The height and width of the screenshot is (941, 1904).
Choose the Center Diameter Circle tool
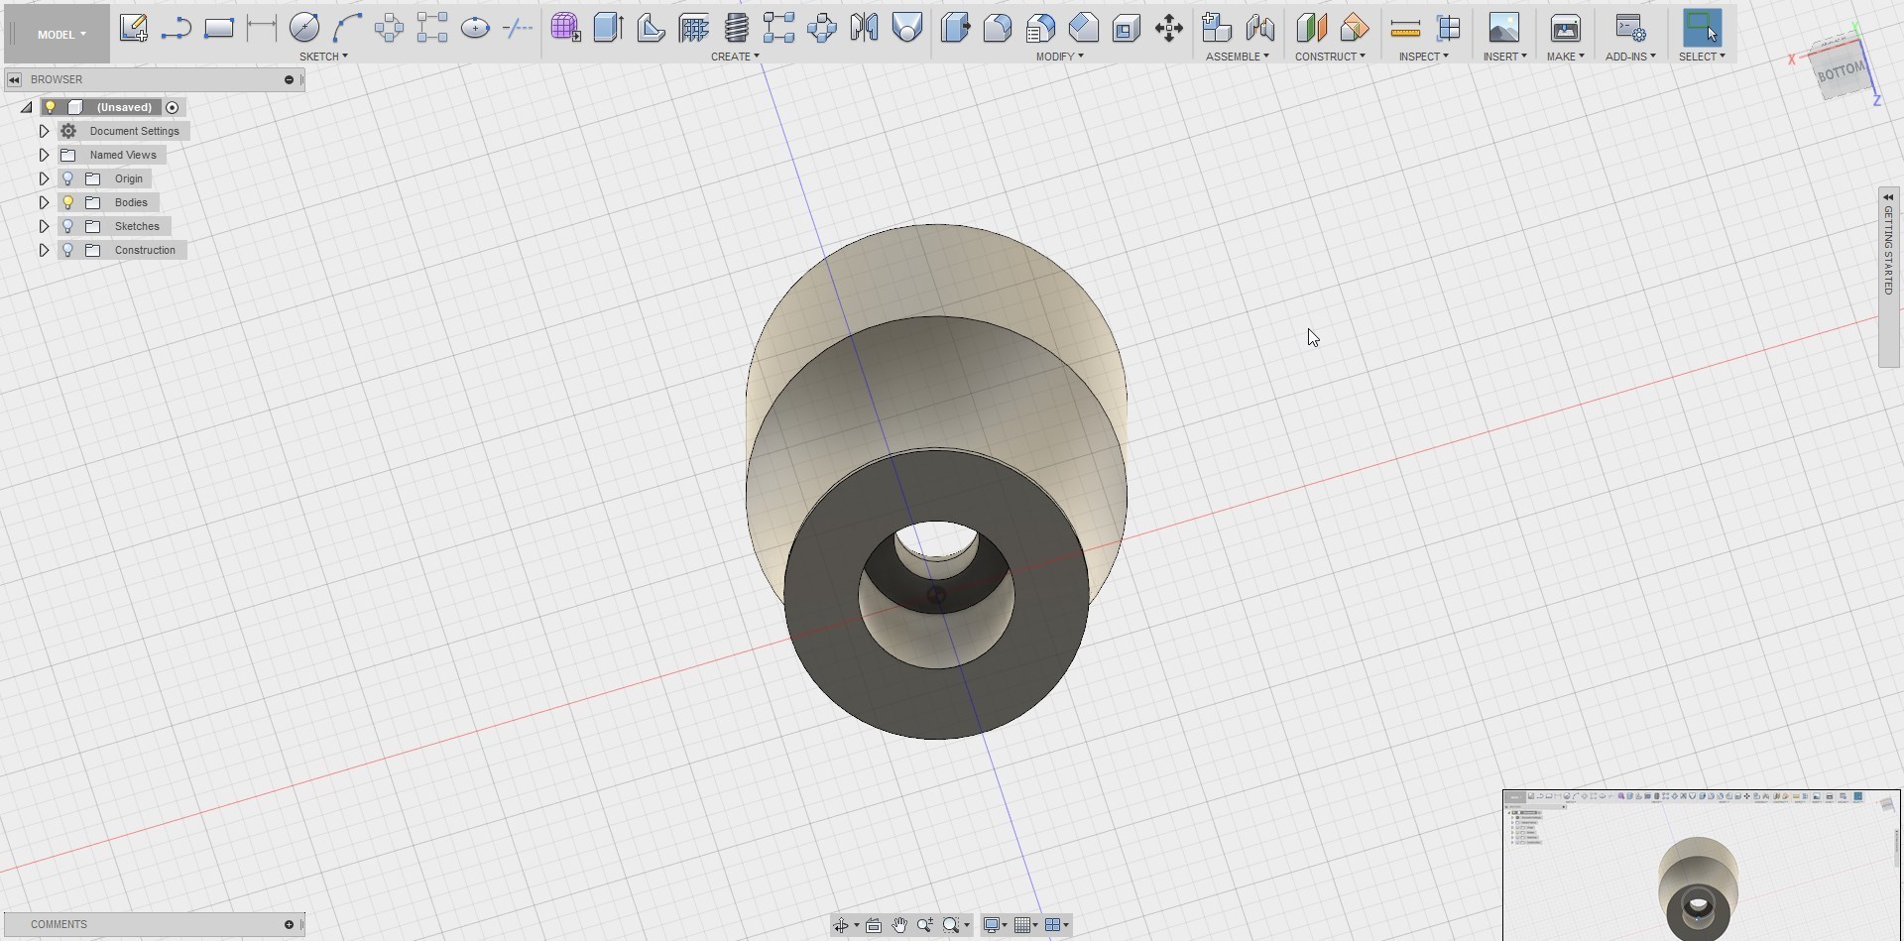click(304, 28)
